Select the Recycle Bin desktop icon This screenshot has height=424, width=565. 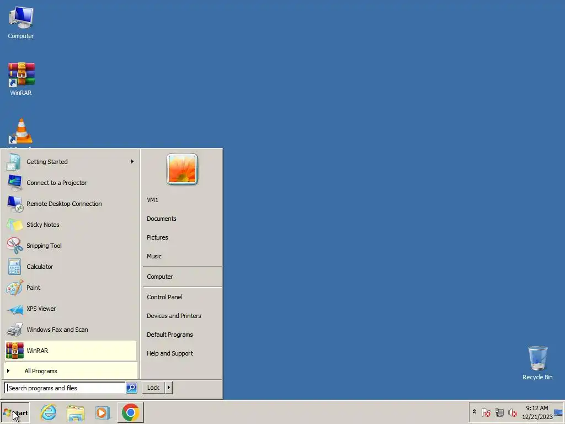537,363
